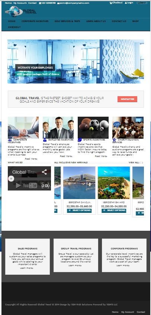Click Read More under Employee Incentives
Viewport: 151px width, 315px height.
click(66, 156)
